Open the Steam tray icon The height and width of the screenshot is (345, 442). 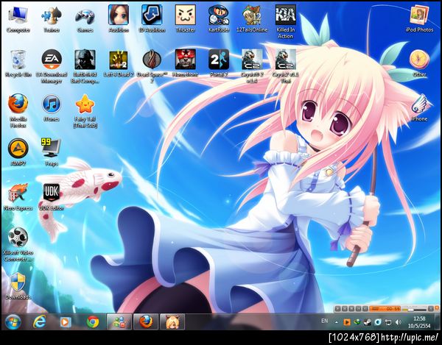(x=368, y=322)
